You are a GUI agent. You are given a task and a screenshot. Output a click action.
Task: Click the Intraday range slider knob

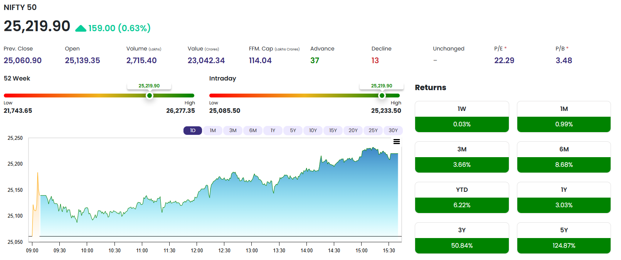click(x=382, y=96)
